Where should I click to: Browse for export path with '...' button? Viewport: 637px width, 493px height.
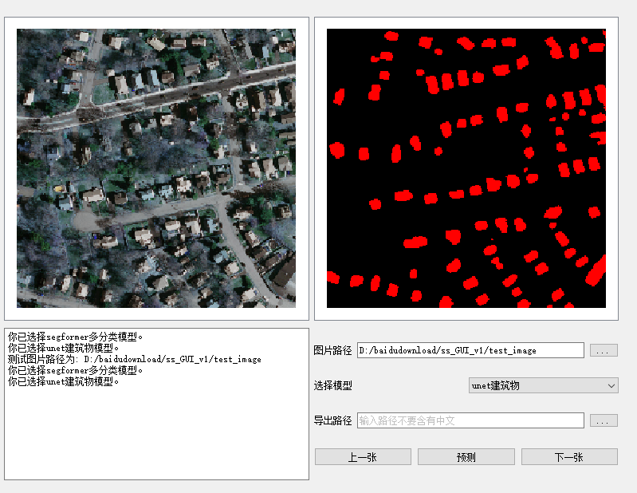(x=604, y=420)
